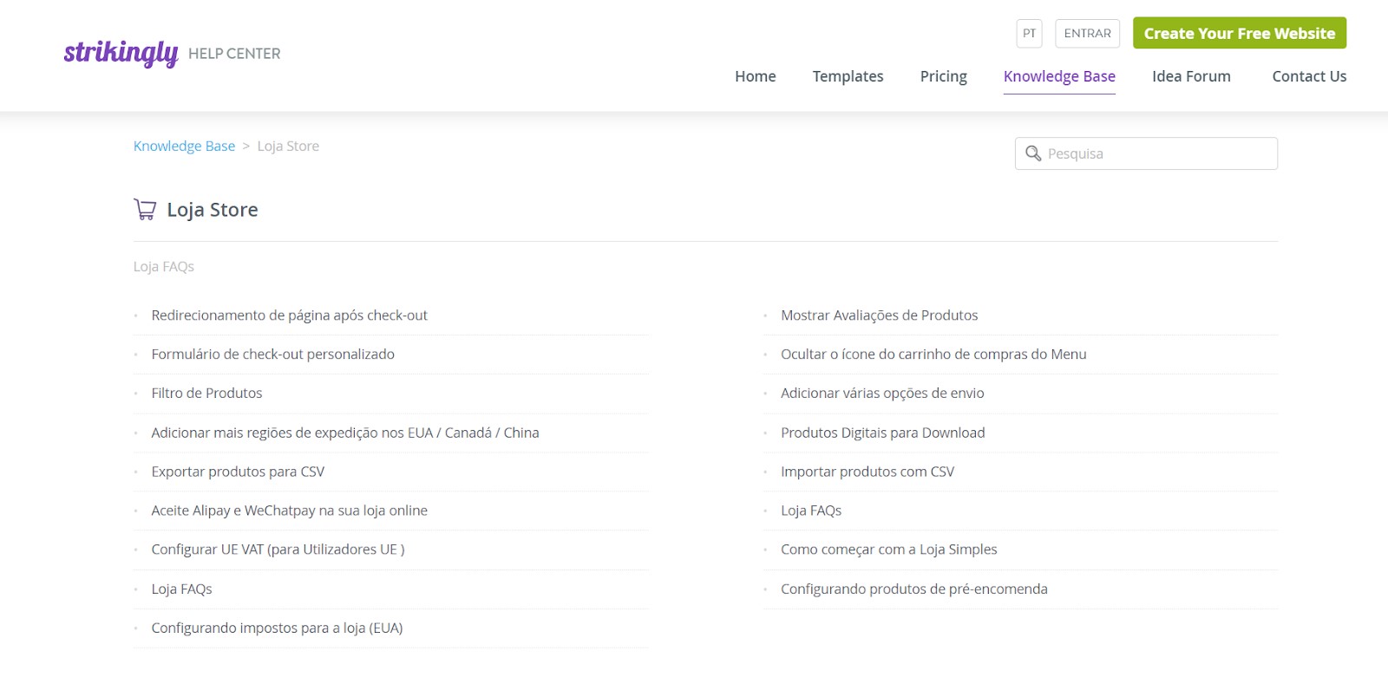The image size is (1388, 677).
Task: Open the PT language selector
Action: tap(1029, 34)
